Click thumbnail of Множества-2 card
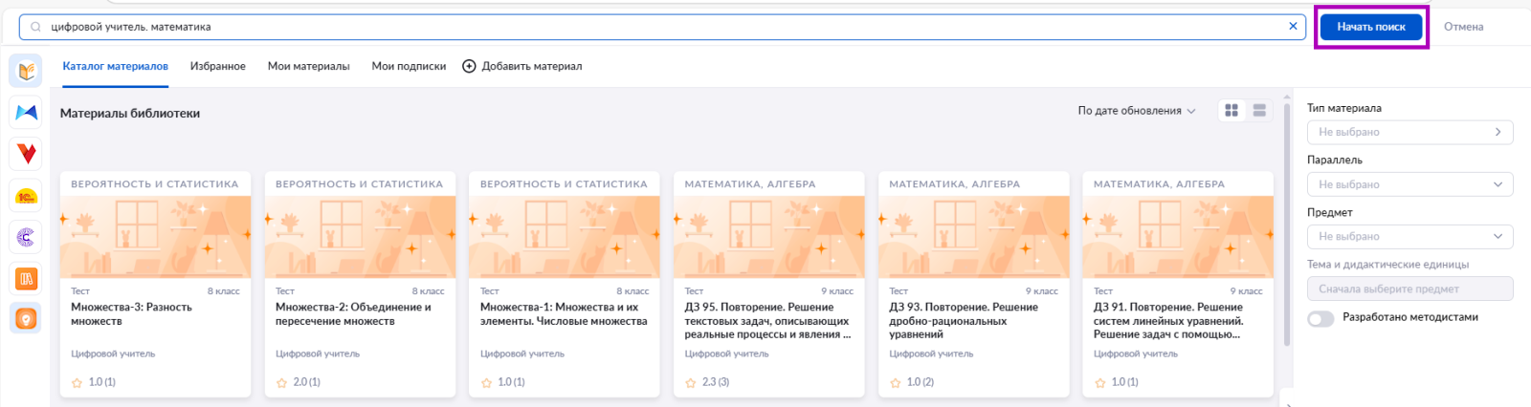 360,237
